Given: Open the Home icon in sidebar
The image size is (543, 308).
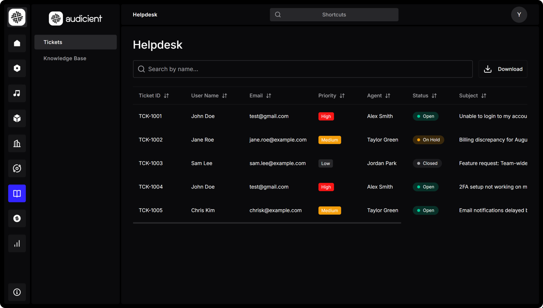Looking at the screenshot, I should (17, 43).
